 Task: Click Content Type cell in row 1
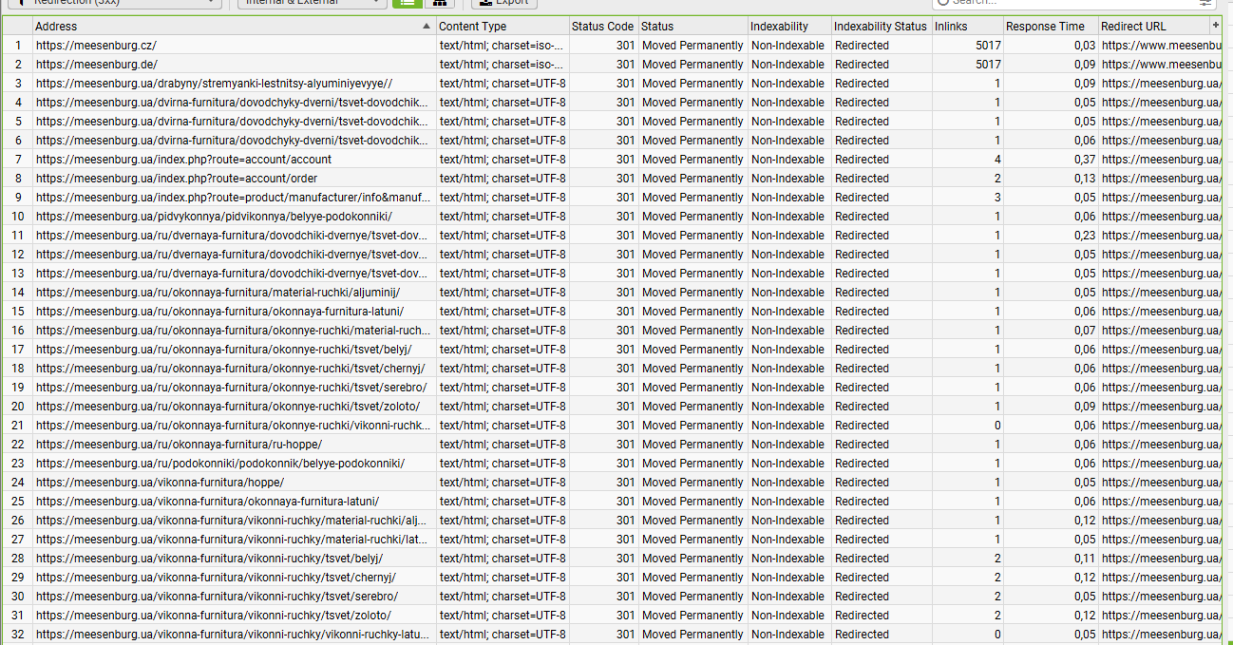[503, 46]
